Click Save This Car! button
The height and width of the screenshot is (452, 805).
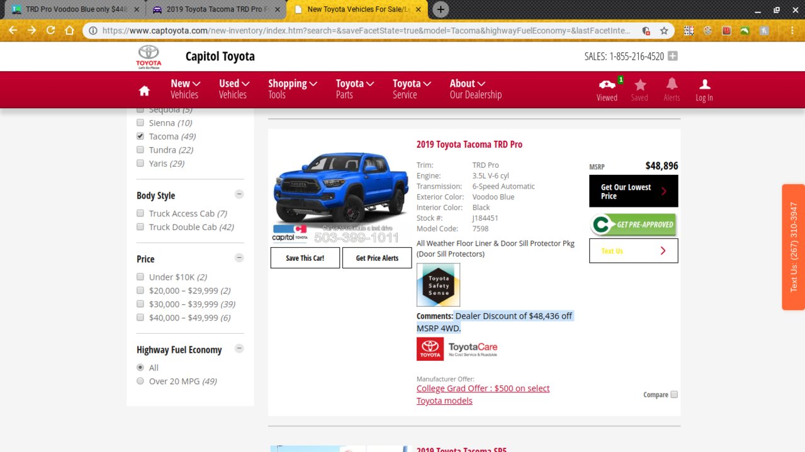pyautogui.click(x=305, y=258)
